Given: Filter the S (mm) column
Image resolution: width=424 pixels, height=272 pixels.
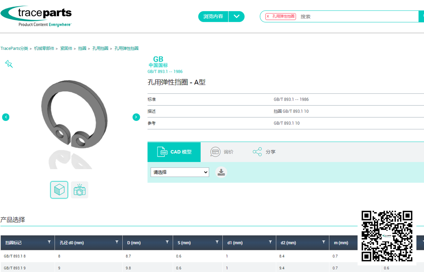Looking at the screenshot, I should click(217, 242).
